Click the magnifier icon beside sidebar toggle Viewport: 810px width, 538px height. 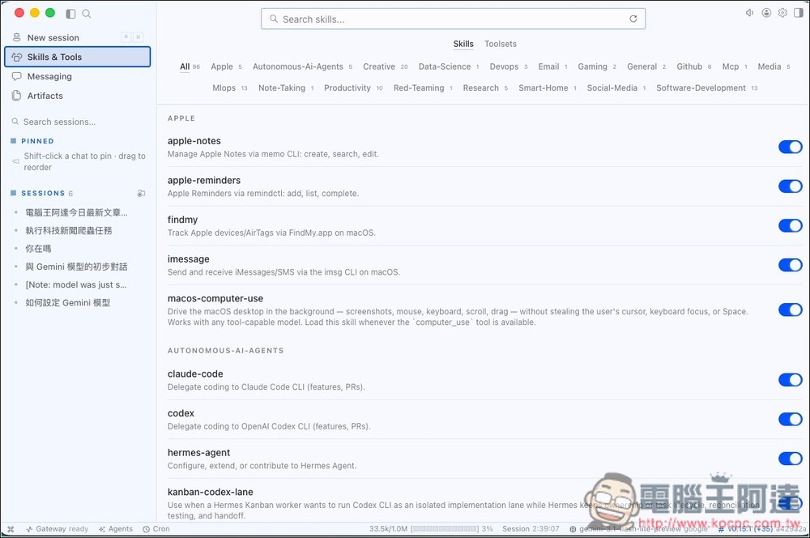[x=87, y=14]
